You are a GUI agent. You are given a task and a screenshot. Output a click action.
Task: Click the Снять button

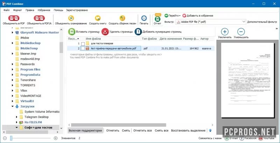(126, 130)
